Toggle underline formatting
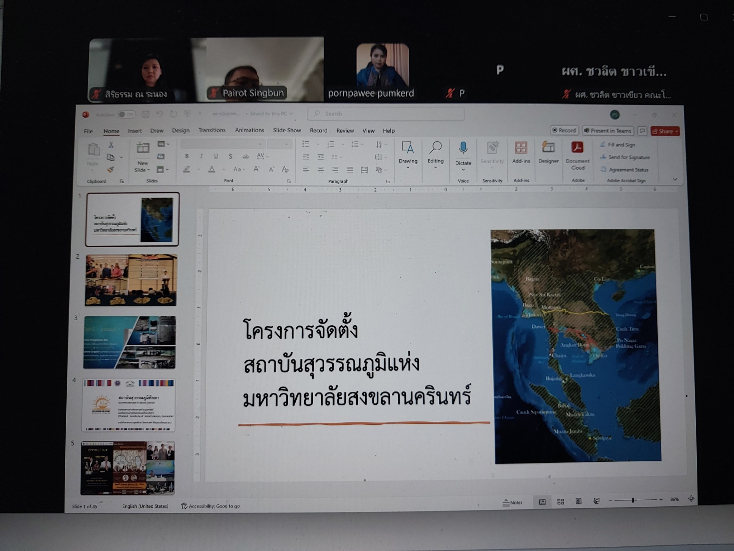Image resolution: width=734 pixels, height=551 pixels. pyautogui.click(x=216, y=156)
